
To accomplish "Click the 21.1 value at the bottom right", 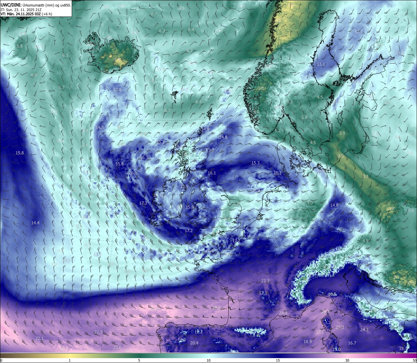I will [403, 348].
